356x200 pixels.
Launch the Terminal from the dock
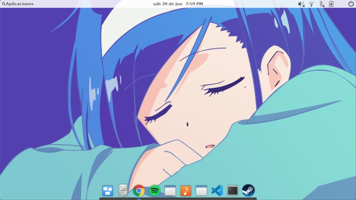point(233,191)
